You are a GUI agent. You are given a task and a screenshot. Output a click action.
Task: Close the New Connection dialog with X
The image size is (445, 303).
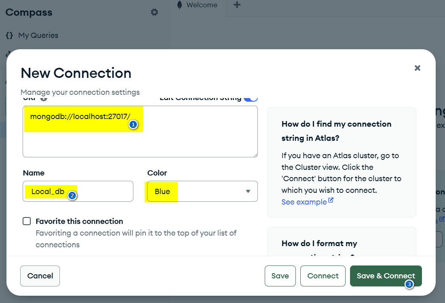pyautogui.click(x=418, y=68)
